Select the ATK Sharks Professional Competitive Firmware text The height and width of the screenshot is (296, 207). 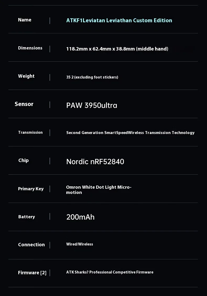coord(110,272)
